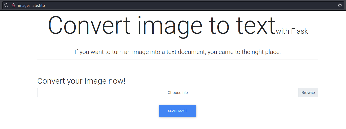Click the word "image" in the large title

(168, 25)
